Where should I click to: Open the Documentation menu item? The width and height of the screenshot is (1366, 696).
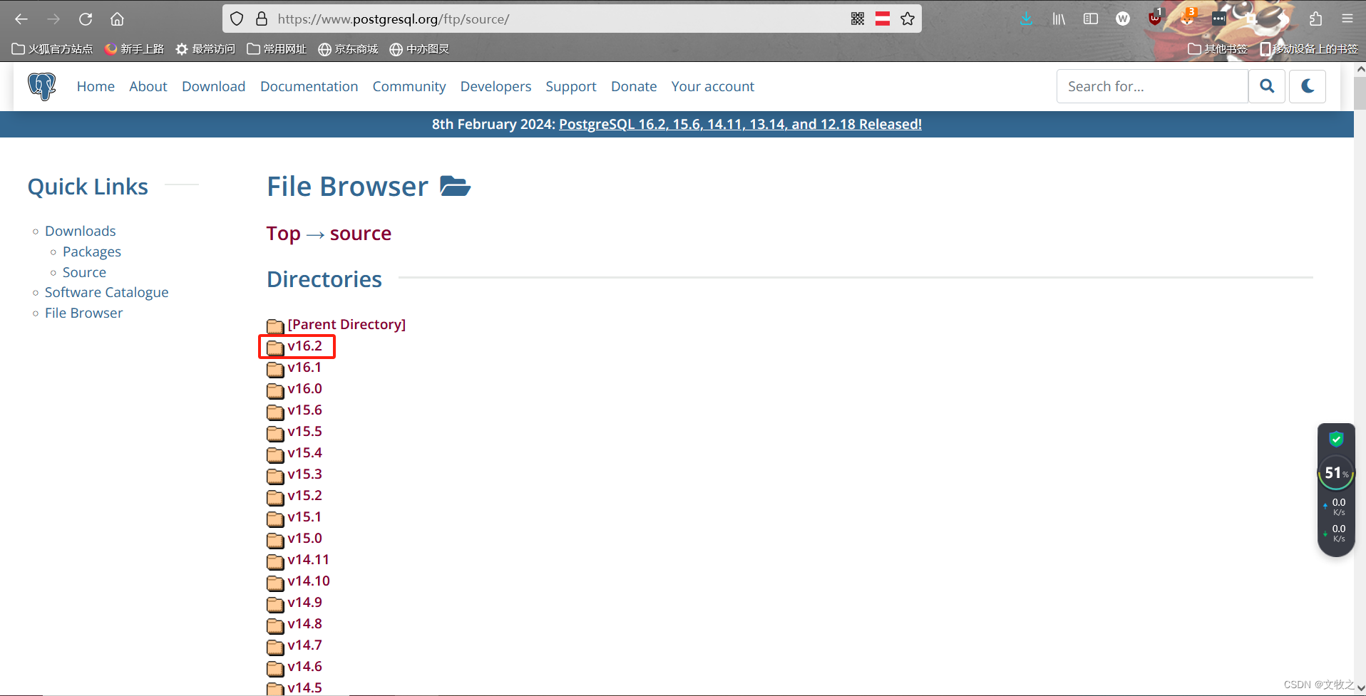(309, 86)
